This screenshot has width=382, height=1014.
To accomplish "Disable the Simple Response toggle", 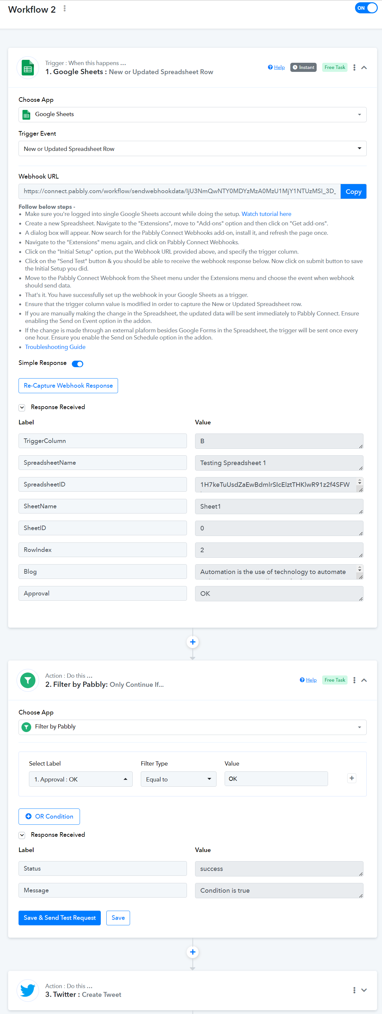I will click(x=77, y=364).
